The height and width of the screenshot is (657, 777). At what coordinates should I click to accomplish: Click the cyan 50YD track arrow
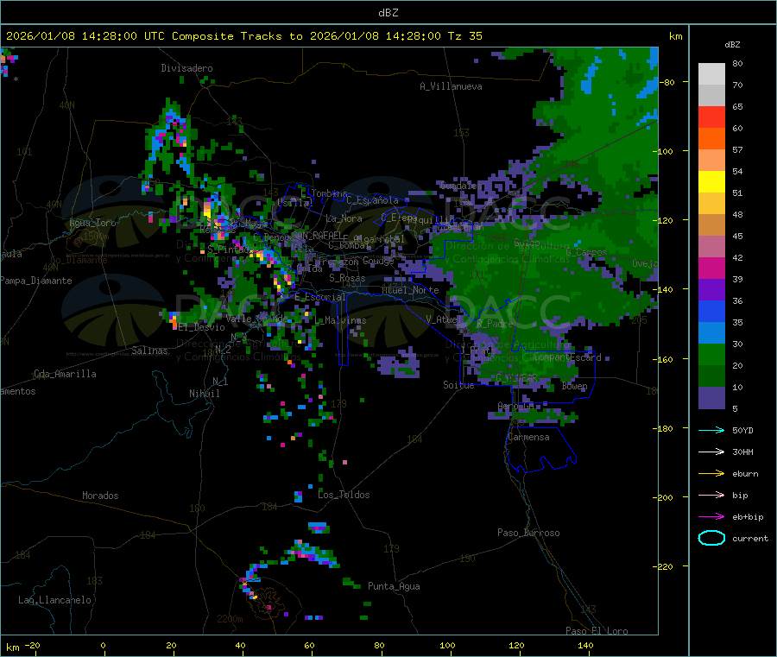[711, 430]
